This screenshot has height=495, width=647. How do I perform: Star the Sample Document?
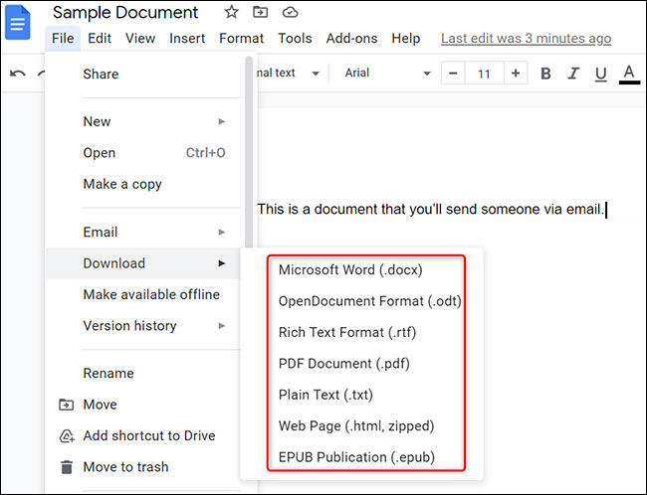pos(232,12)
